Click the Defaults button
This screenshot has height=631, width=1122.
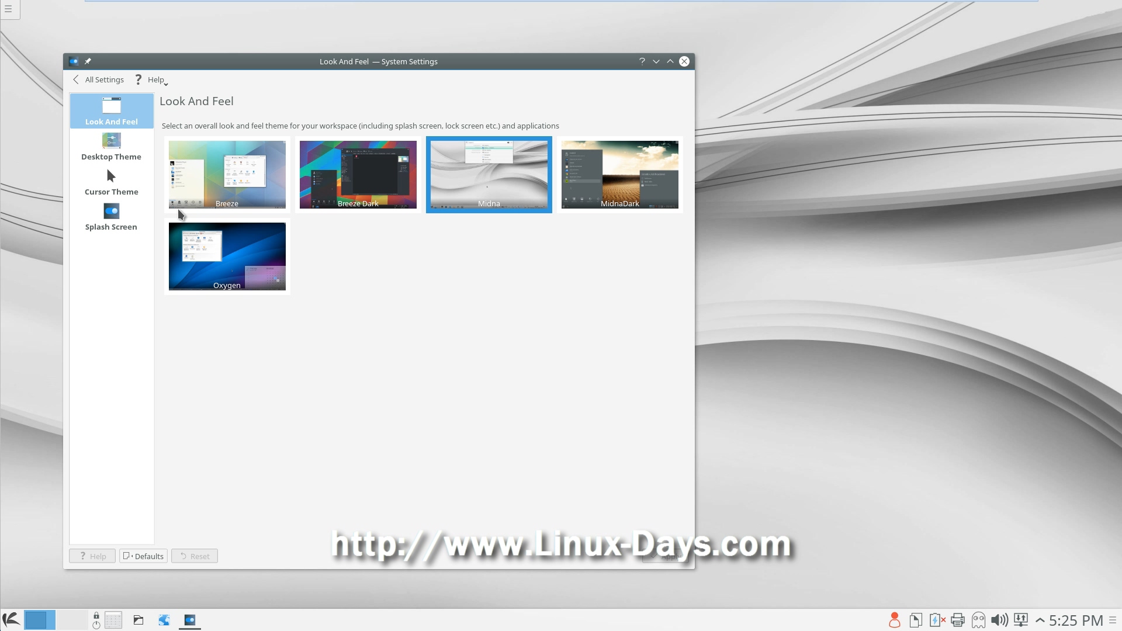pos(143,556)
